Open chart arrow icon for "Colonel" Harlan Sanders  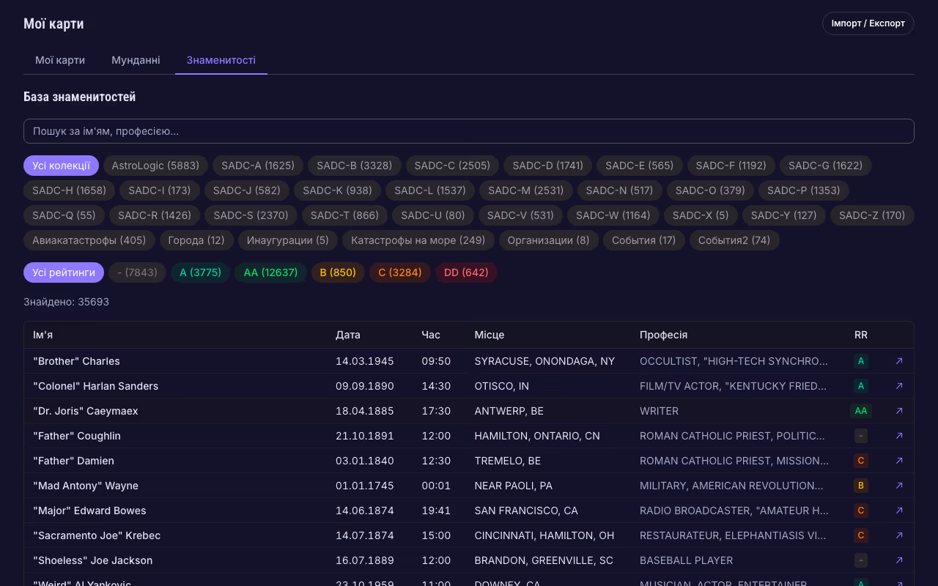(899, 386)
